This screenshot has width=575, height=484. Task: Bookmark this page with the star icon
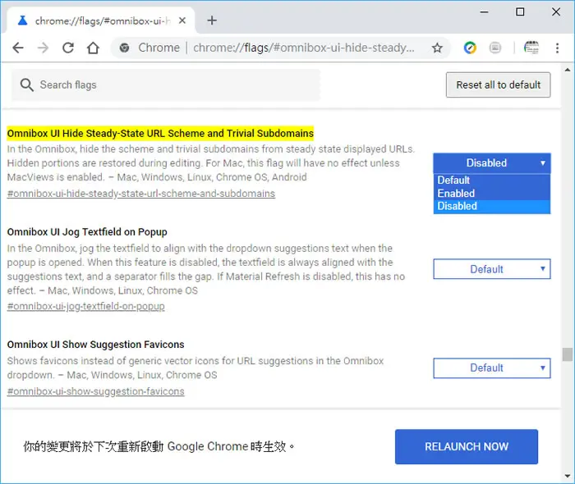click(437, 48)
